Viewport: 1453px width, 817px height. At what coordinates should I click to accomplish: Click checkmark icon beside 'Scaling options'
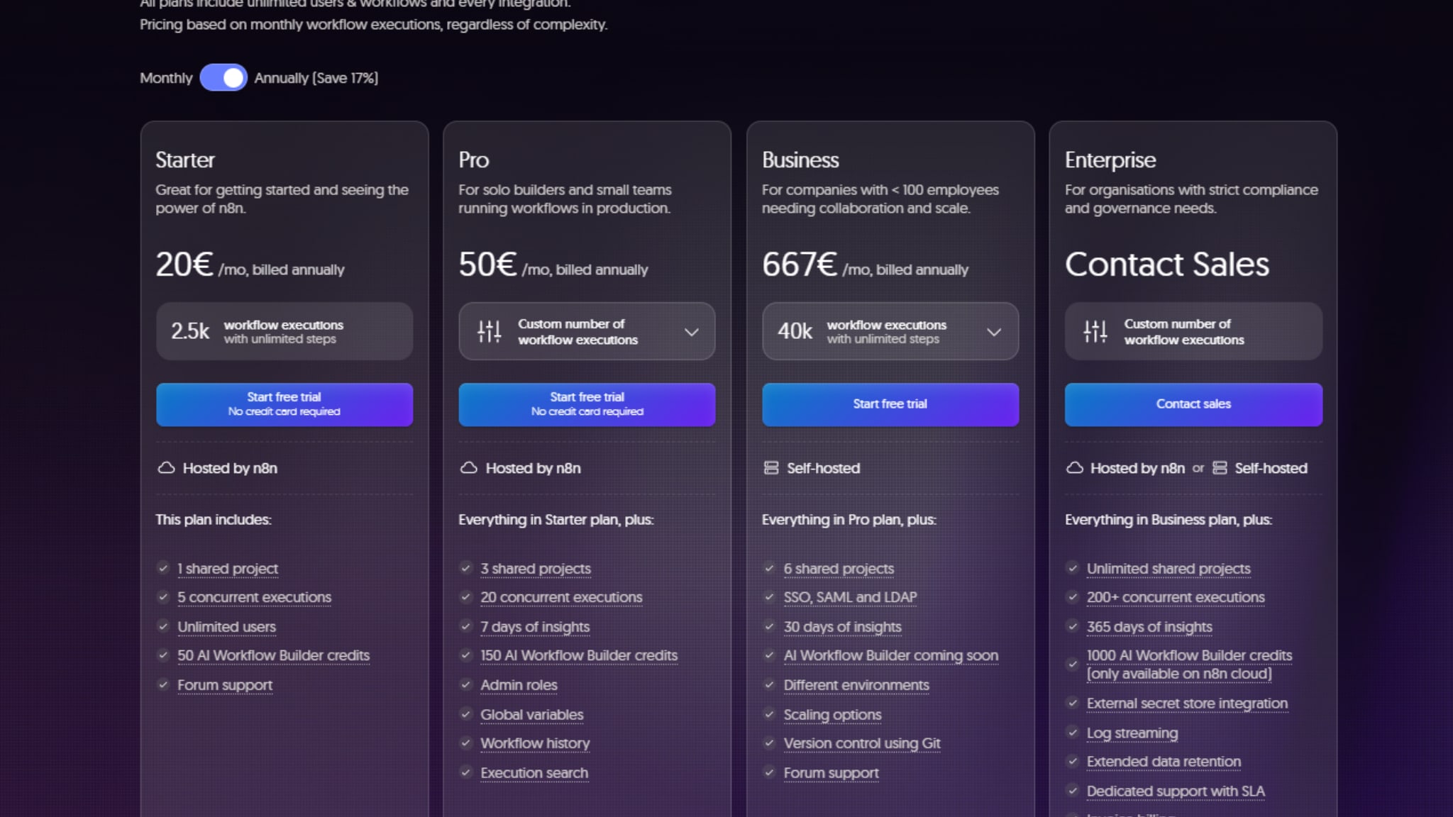click(x=769, y=714)
